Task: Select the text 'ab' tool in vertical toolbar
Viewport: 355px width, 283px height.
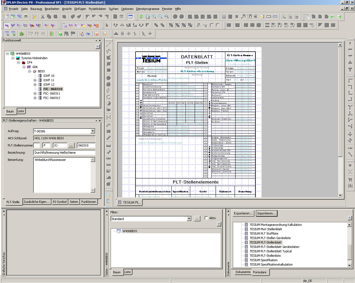Action: click(x=109, y=125)
